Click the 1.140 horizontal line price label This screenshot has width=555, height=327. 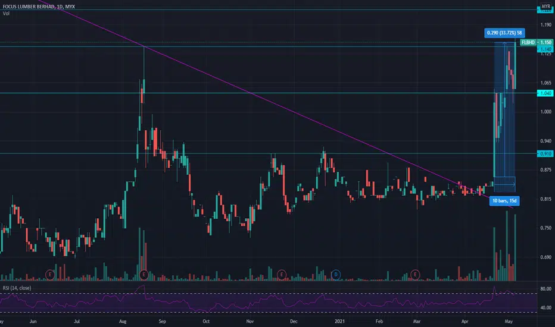tap(545, 49)
